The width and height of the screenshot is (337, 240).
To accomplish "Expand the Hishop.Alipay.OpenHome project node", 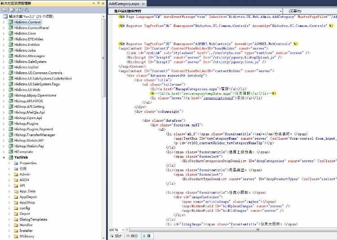I will coord(4,95).
